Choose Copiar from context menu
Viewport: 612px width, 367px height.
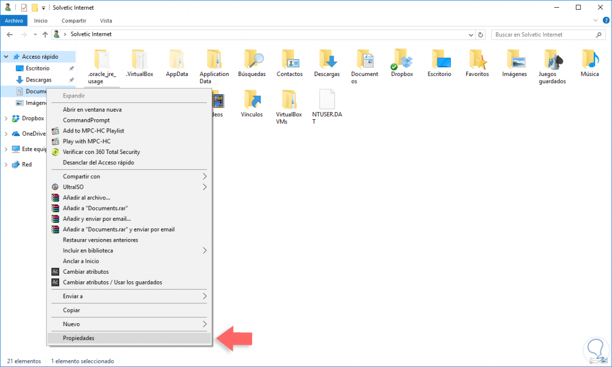click(129, 310)
